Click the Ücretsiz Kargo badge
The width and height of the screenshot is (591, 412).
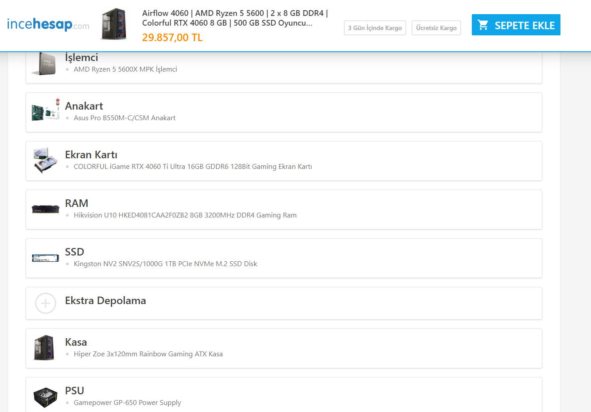coord(436,28)
